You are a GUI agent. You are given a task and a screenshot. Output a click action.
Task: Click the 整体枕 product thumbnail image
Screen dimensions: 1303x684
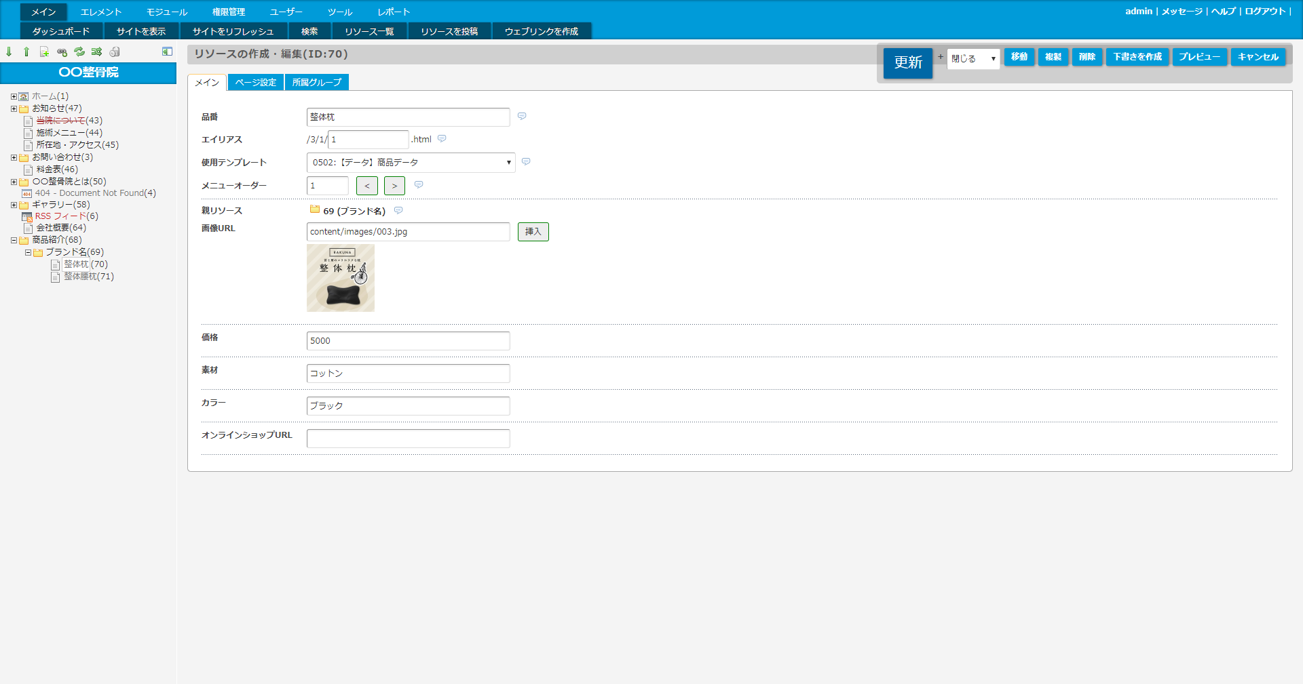click(x=341, y=278)
